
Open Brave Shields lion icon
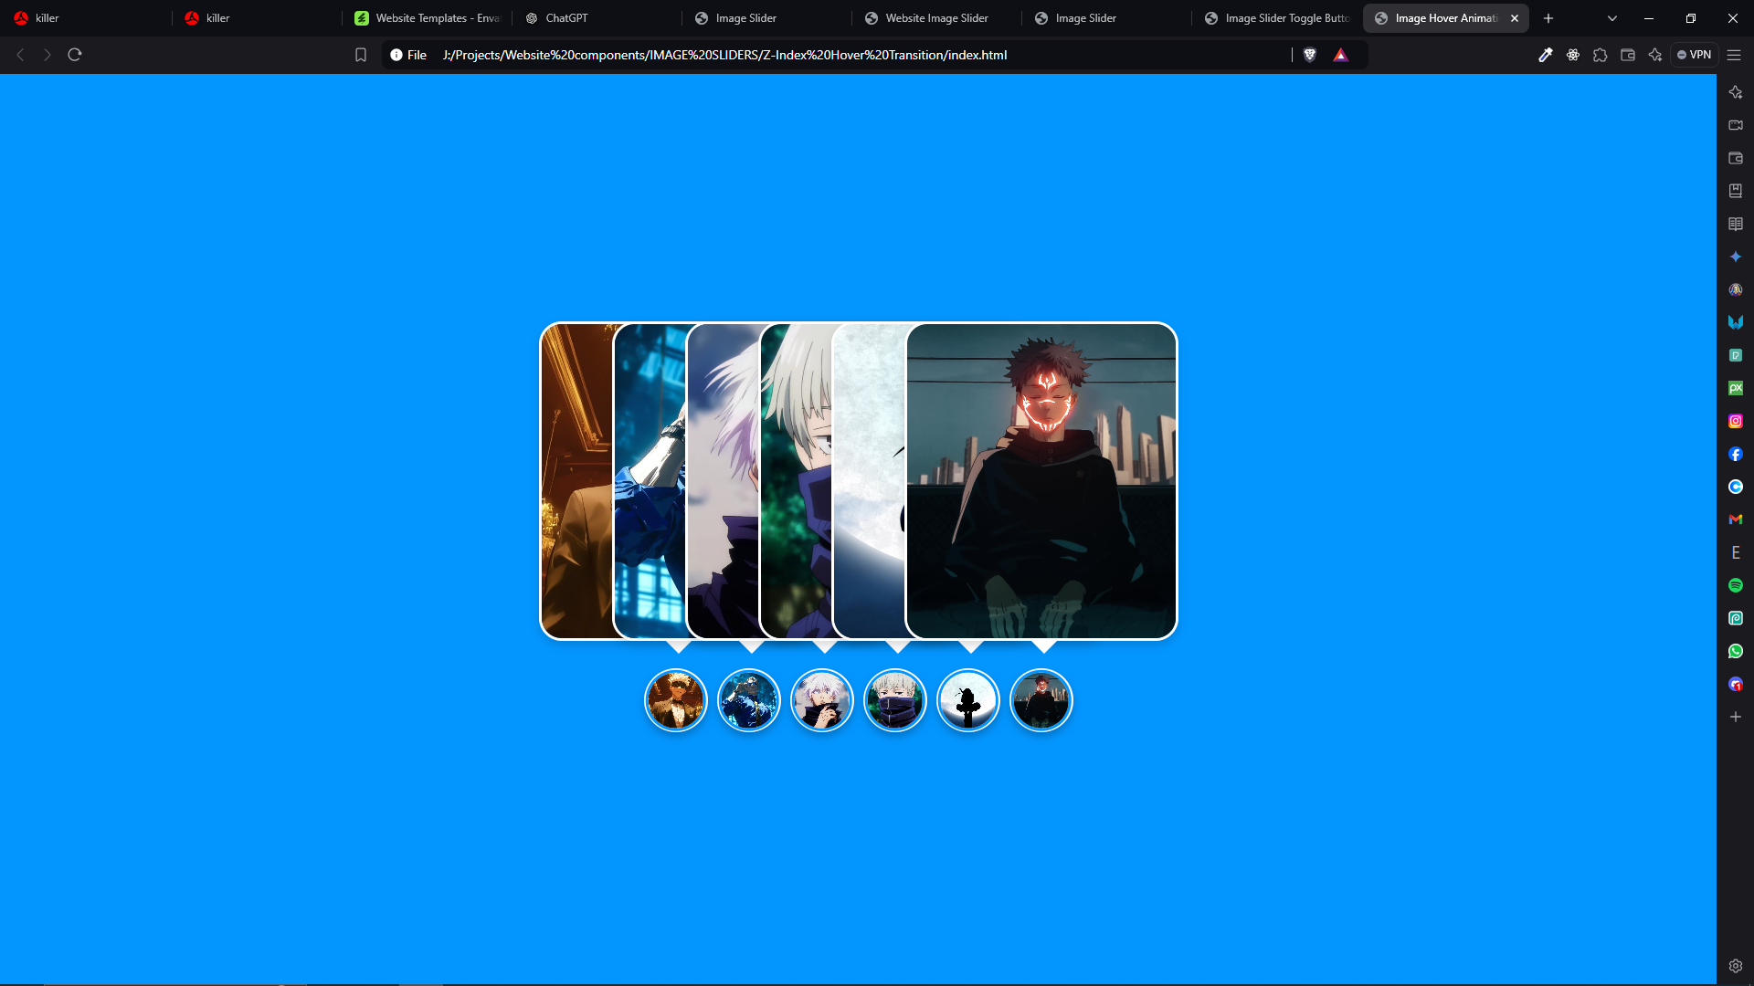[1310, 55]
